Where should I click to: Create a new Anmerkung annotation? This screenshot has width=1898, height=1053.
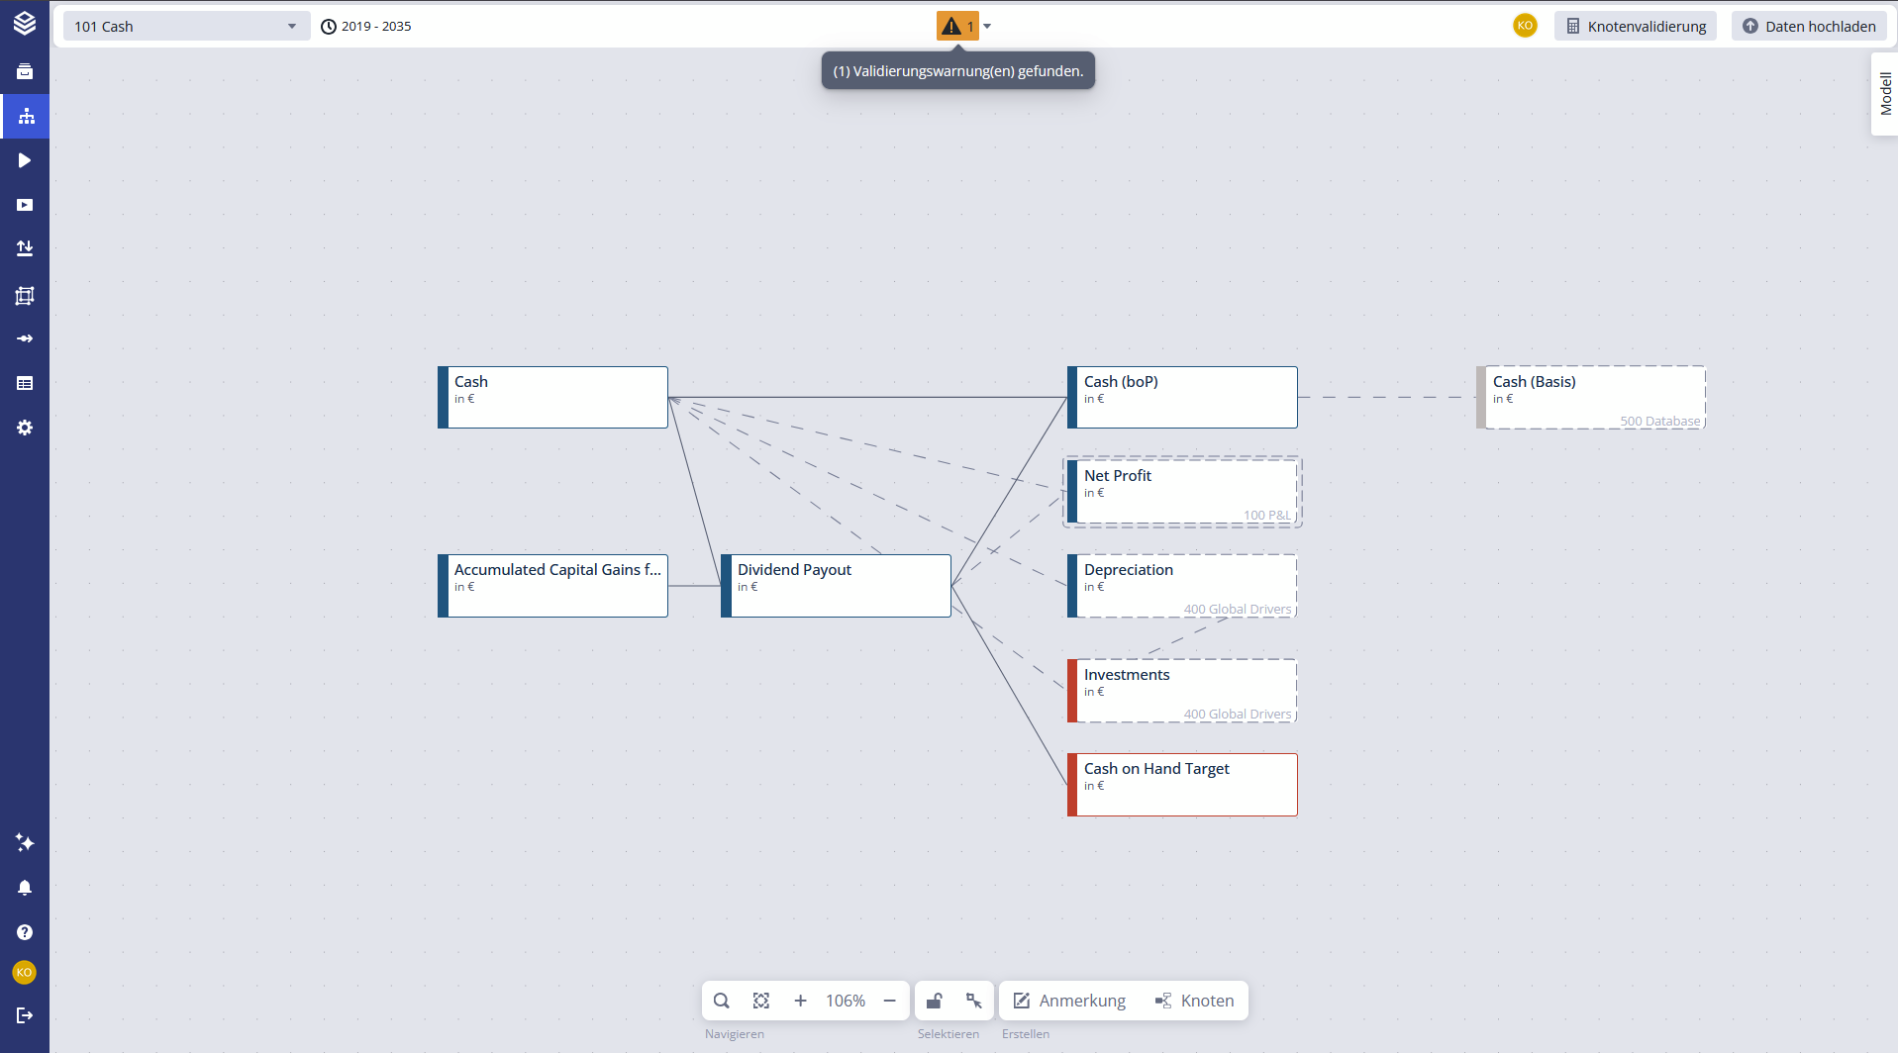1069,1001
